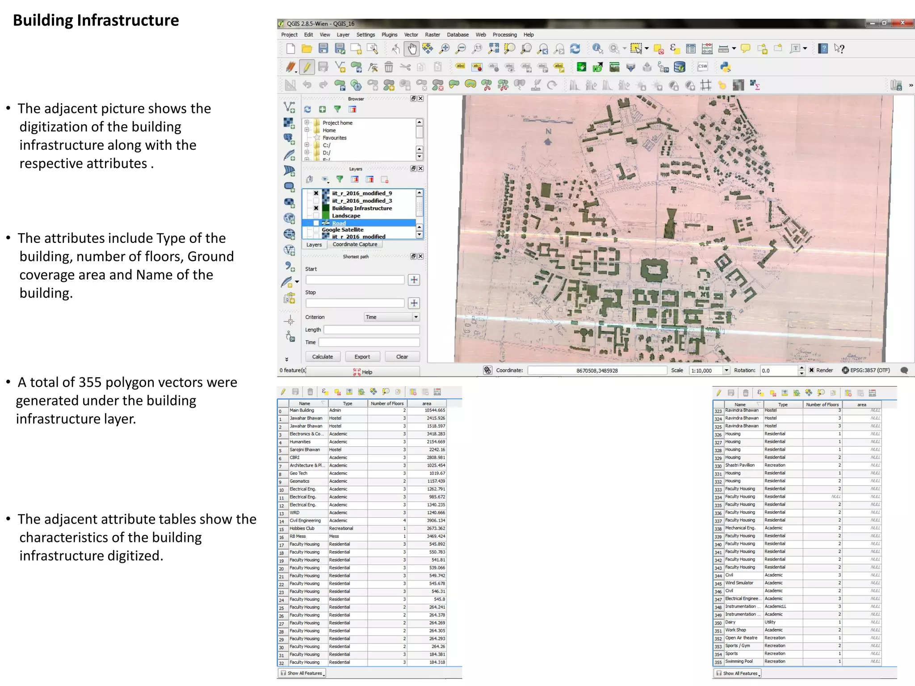Viewport: 915px width, 686px height.
Task: Select the Zoom In magnifier tool
Action: [444, 49]
